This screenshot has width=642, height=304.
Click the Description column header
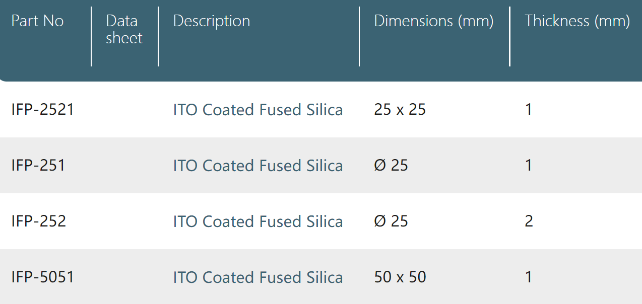212,21
